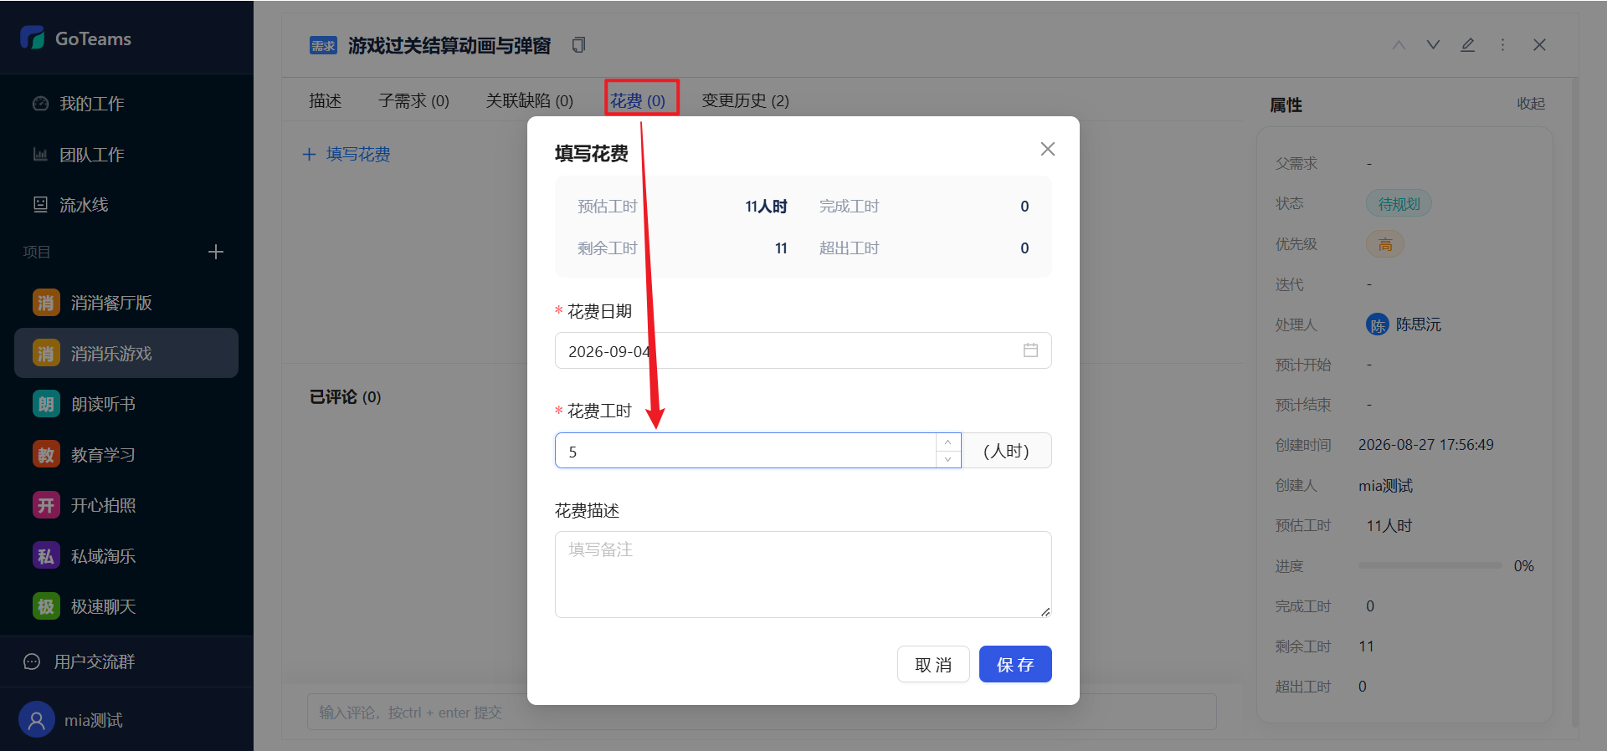Collapse properties panel via 收起
Screen dimensions: 1607x751
click(1531, 104)
